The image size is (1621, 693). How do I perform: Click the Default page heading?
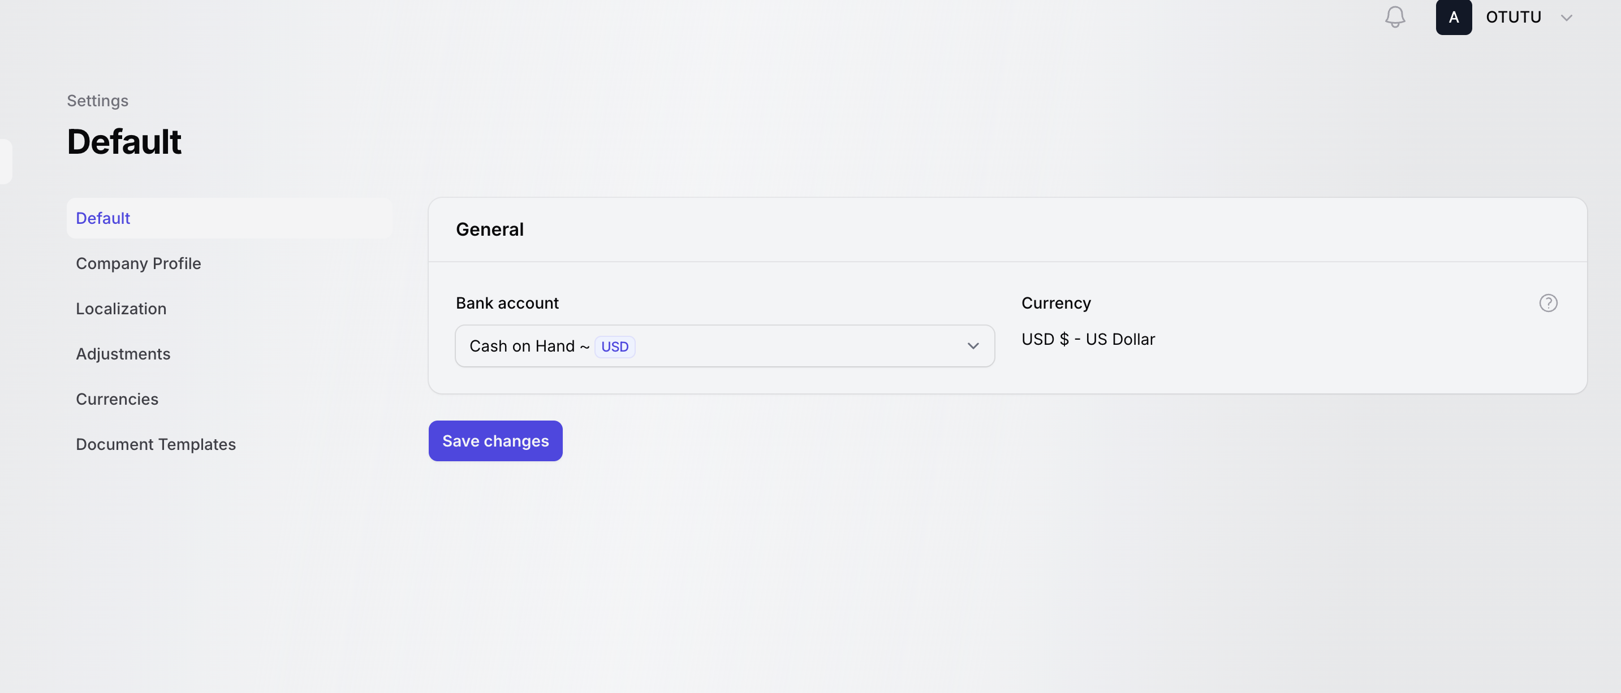(x=124, y=141)
